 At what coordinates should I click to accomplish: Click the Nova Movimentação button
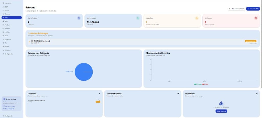tap(236, 9)
